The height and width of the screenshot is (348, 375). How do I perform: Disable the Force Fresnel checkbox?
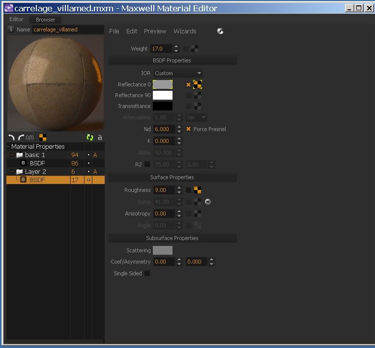(x=188, y=129)
